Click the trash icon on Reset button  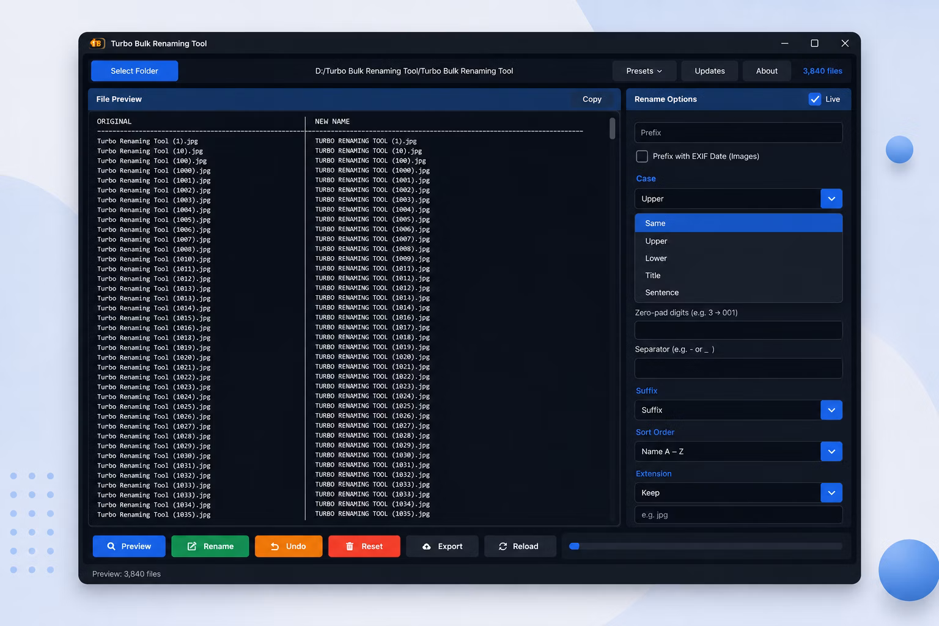[350, 547]
